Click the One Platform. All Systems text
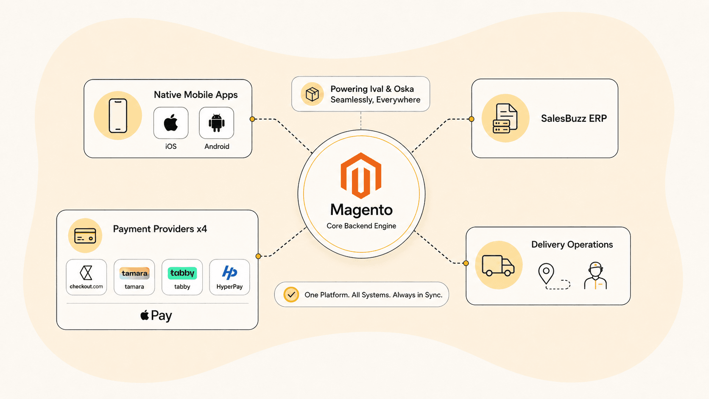Screen dimensions: 709x399 point(374,295)
